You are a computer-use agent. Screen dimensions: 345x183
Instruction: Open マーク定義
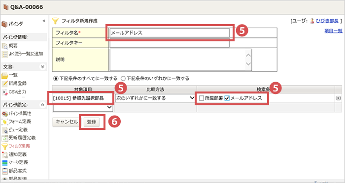[x=18, y=162]
